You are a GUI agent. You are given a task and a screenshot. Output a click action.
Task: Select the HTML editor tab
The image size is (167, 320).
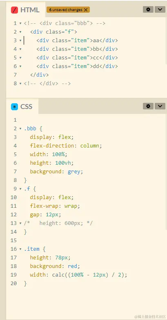(25, 10)
